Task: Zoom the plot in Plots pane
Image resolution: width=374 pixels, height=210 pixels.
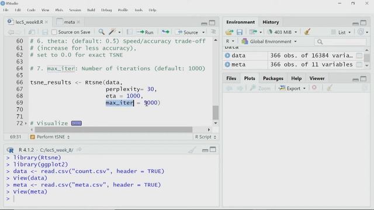Action: point(260,88)
